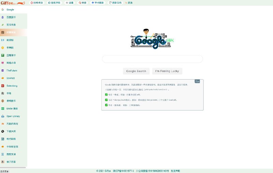The image size is (273, 173).
Task: Click inside the Google search input field
Action: click(152, 59)
